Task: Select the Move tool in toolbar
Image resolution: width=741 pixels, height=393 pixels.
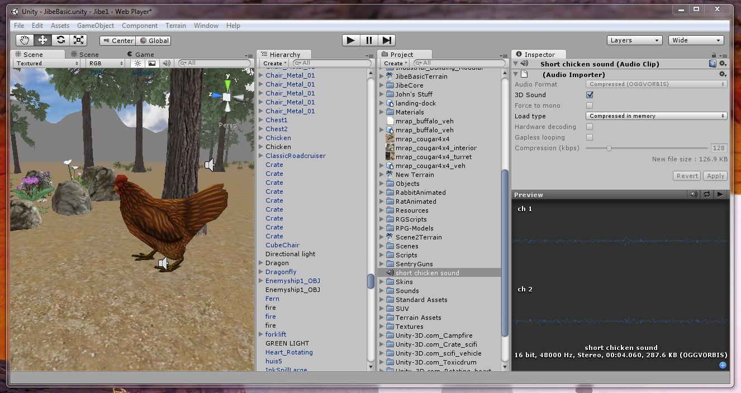Action: 42,40
